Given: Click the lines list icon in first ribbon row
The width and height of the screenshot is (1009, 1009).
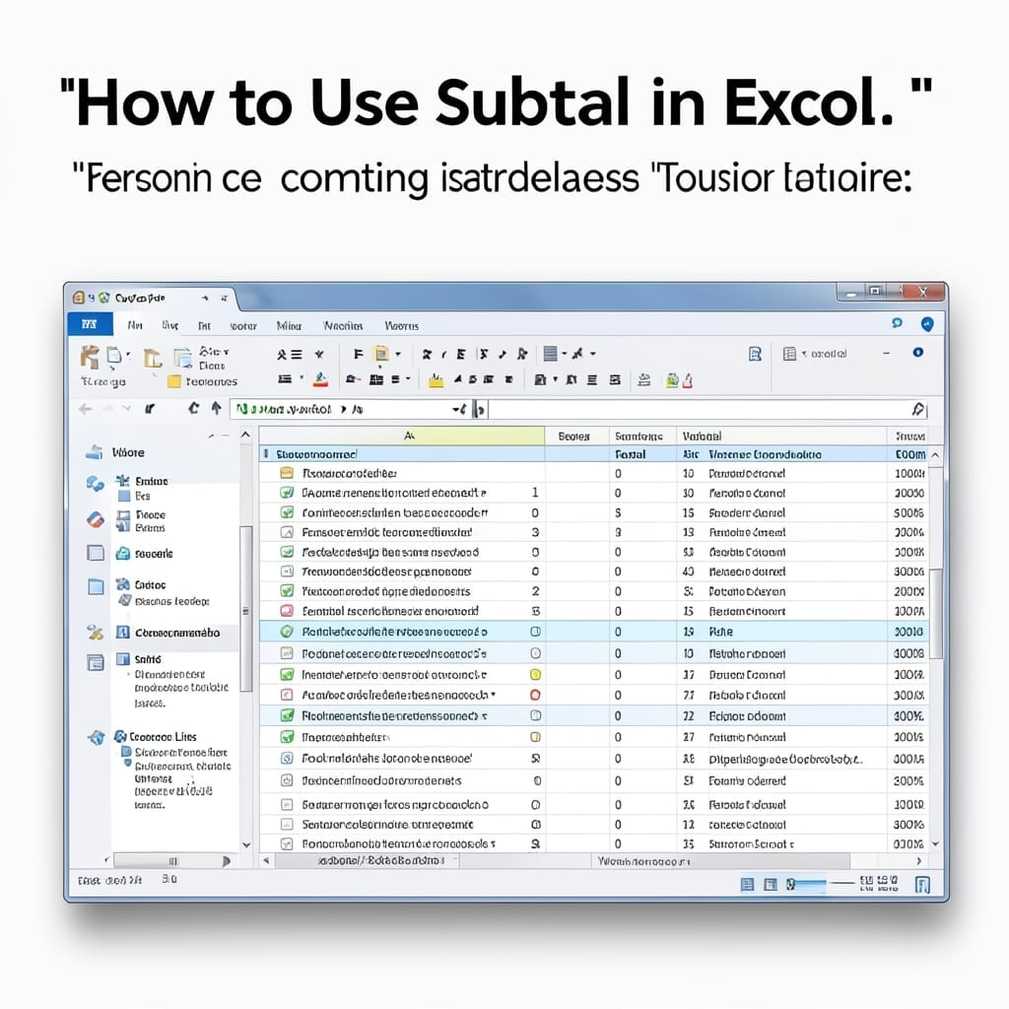Looking at the screenshot, I should (x=550, y=354).
